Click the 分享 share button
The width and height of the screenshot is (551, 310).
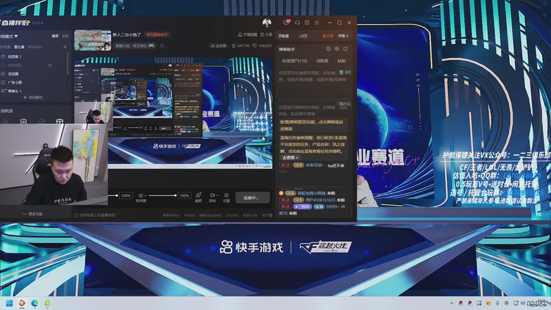point(266,34)
